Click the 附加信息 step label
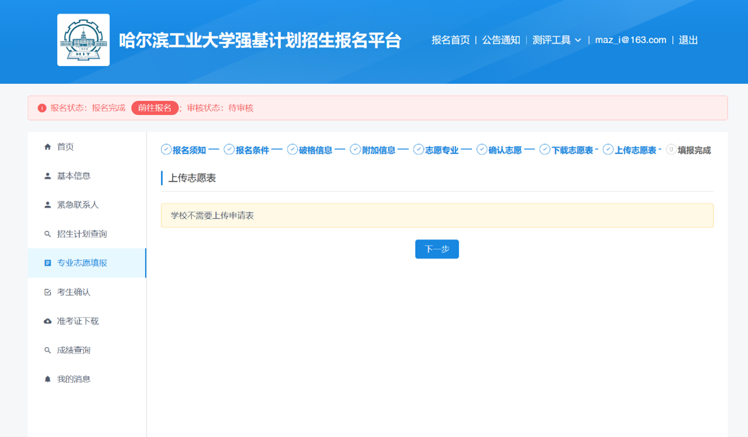 (378, 150)
